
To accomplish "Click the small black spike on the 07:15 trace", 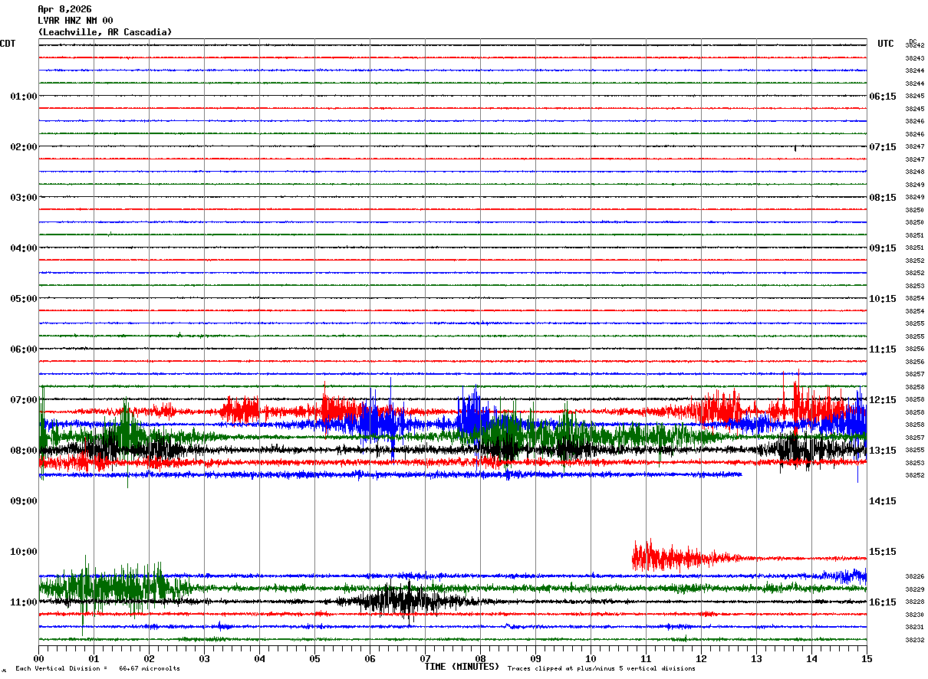I will tap(795, 148).
